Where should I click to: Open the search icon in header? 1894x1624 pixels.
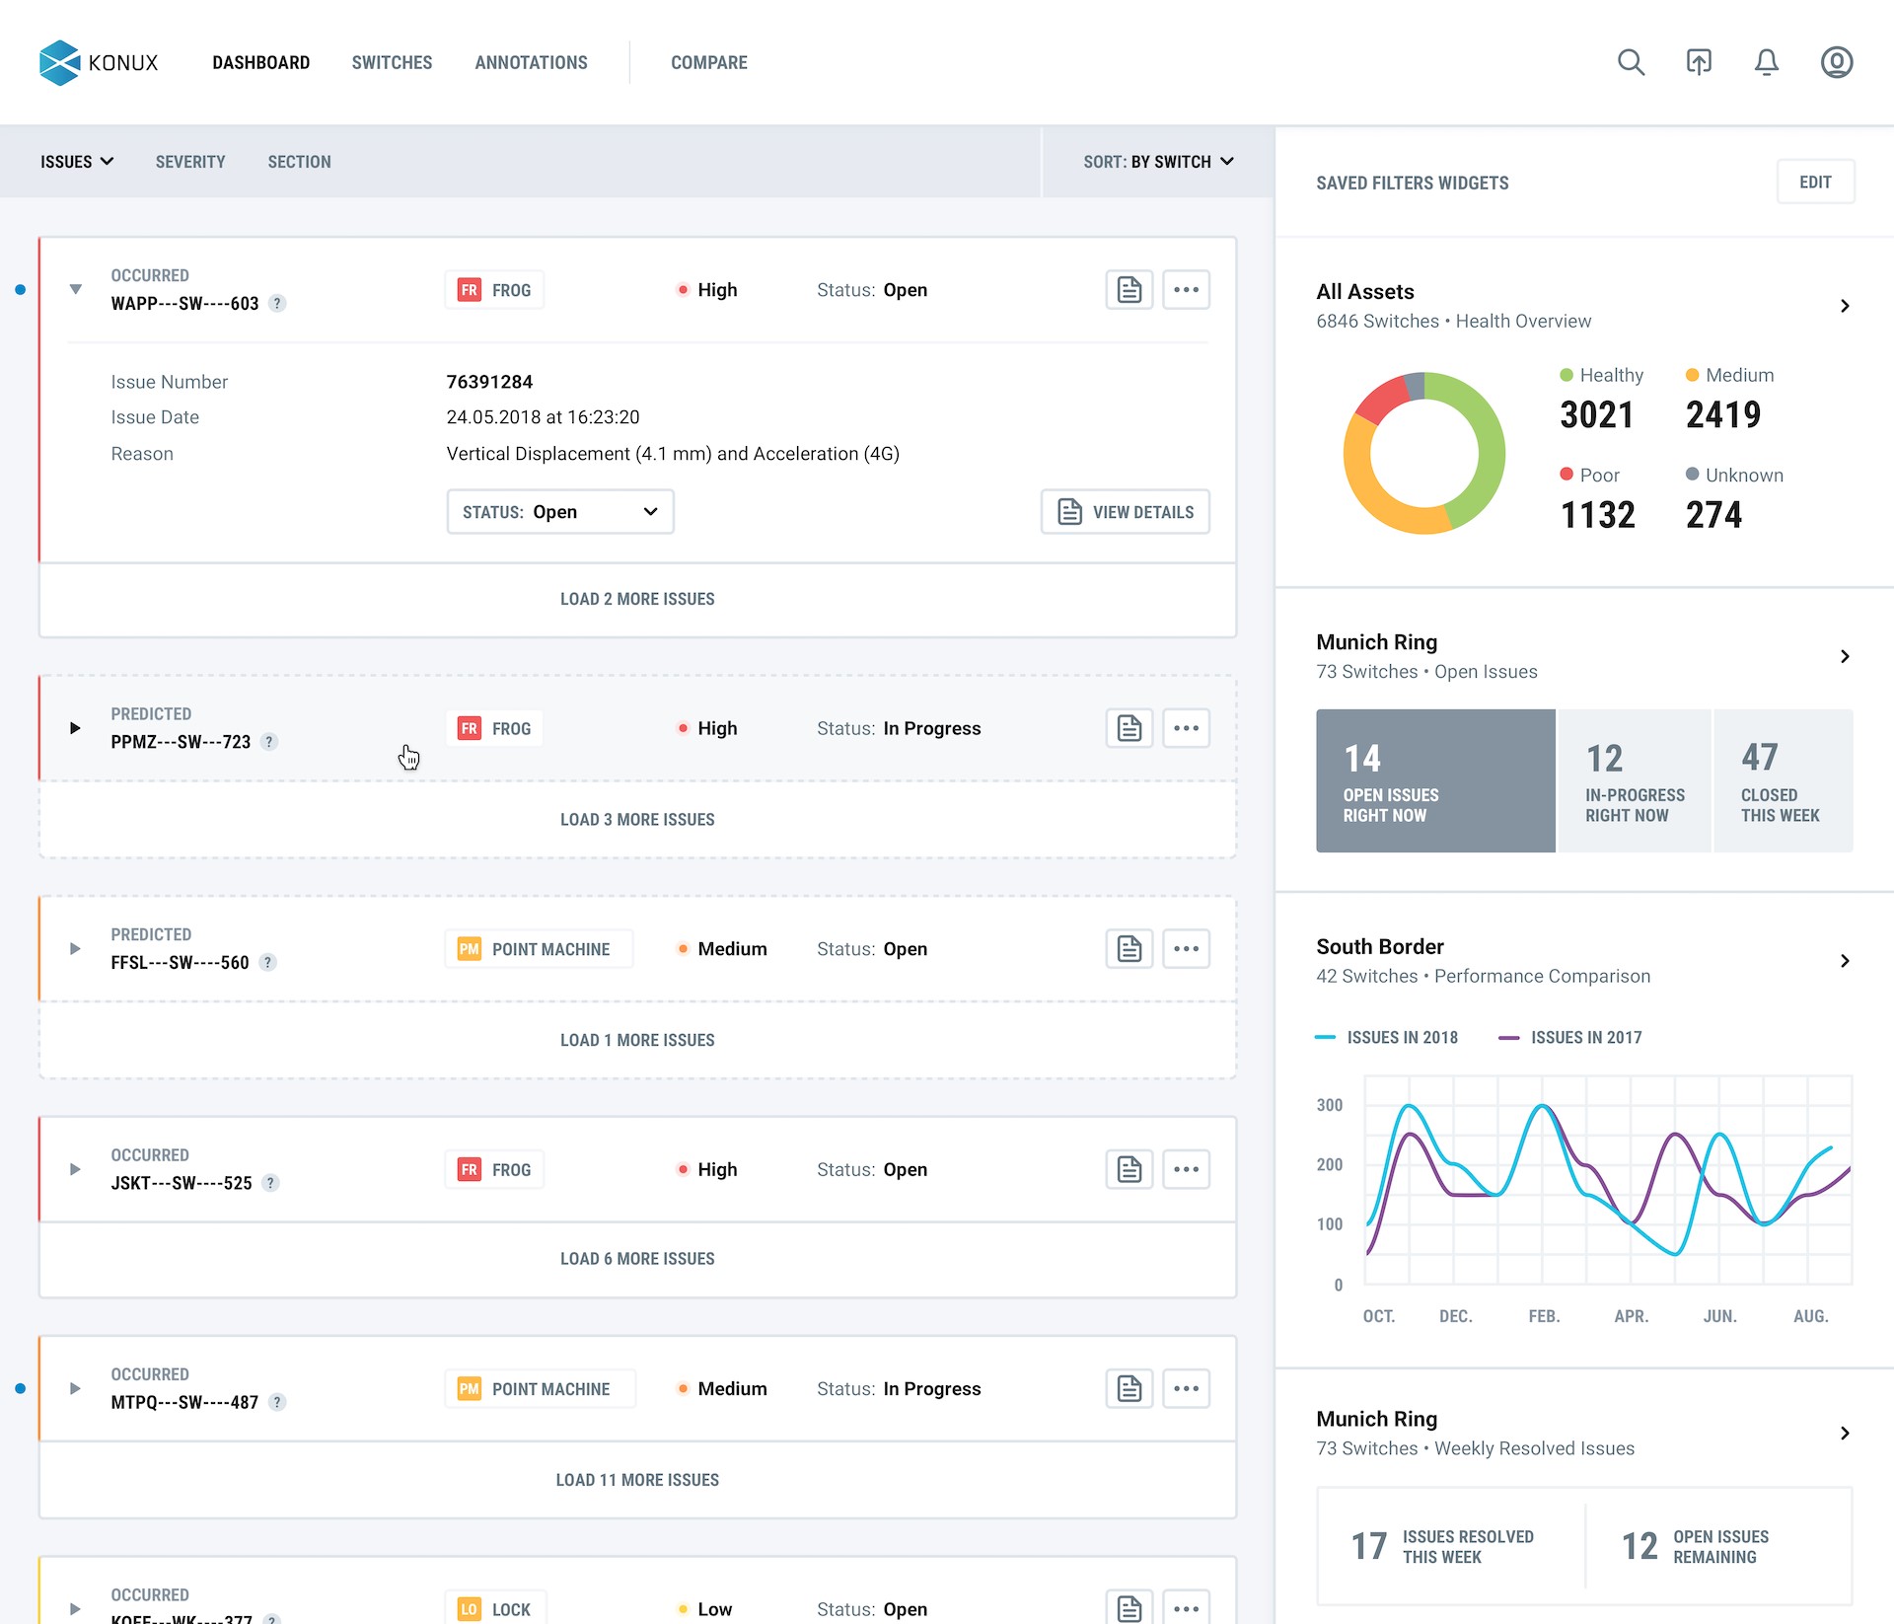point(1631,62)
